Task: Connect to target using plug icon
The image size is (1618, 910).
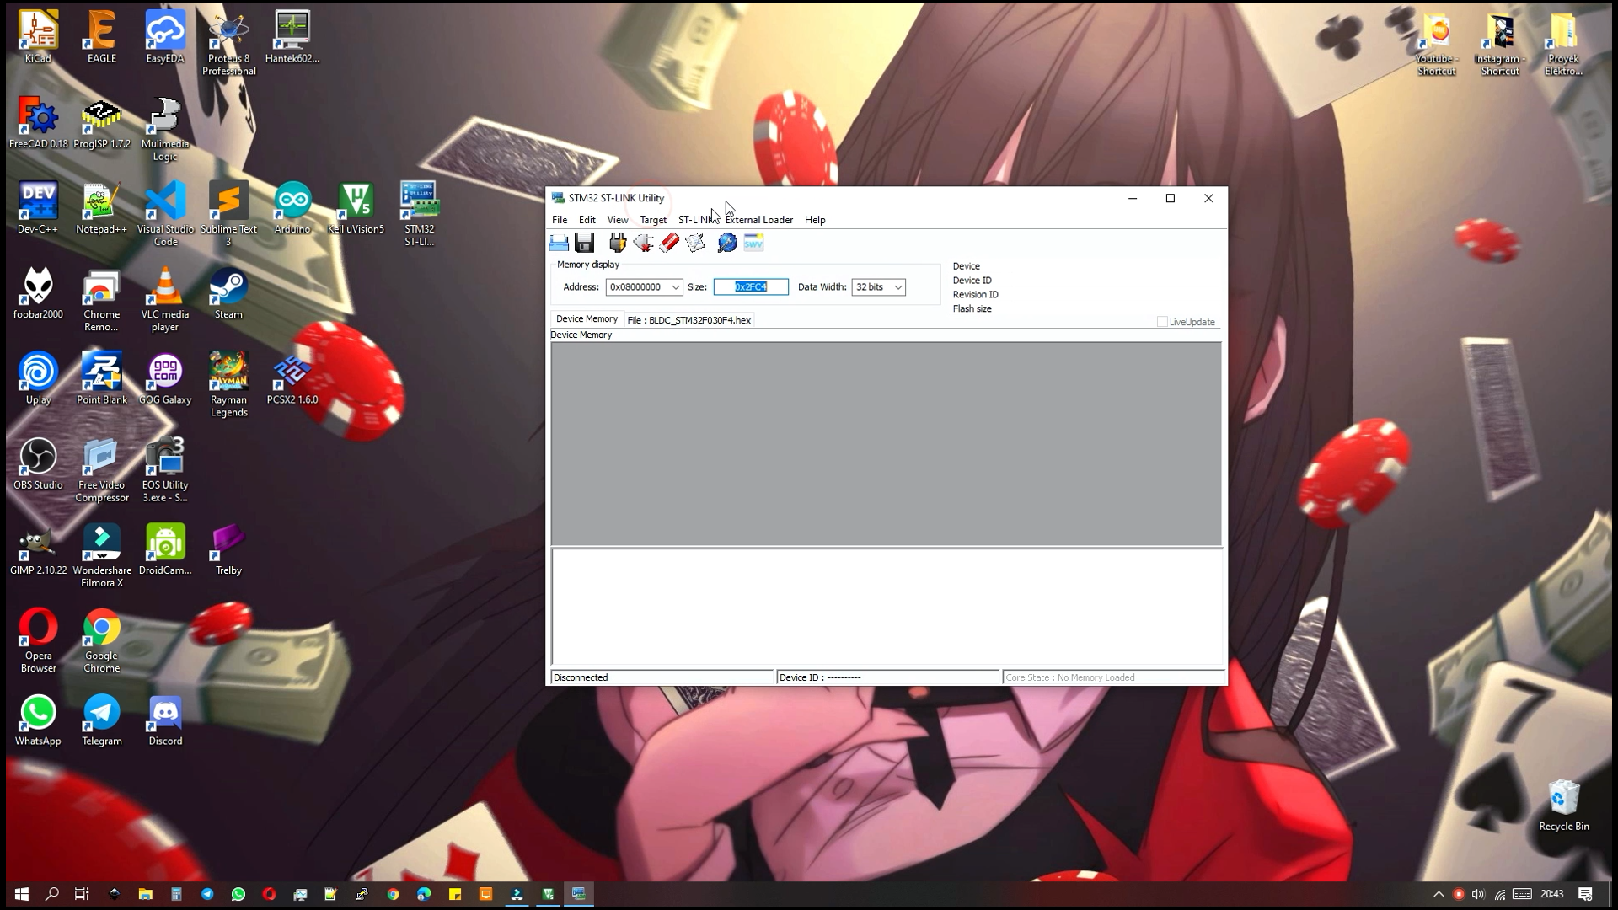Action: pyautogui.click(x=618, y=244)
